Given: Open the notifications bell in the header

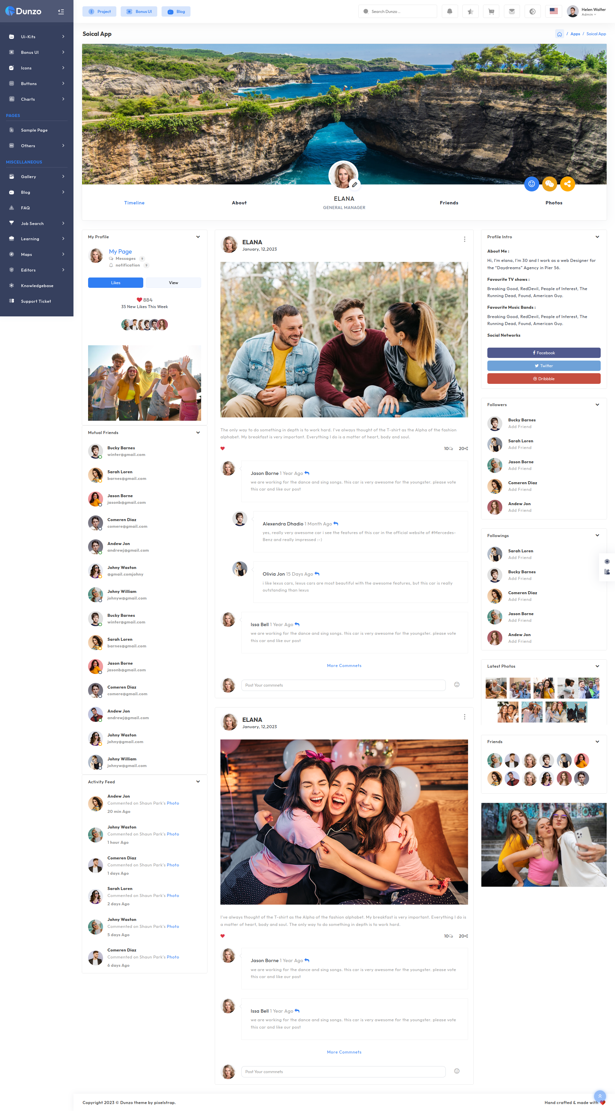Looking at the screenshot, I should (x=449, y=12).
